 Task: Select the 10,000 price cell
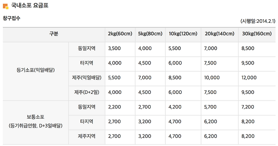point(220,78)
